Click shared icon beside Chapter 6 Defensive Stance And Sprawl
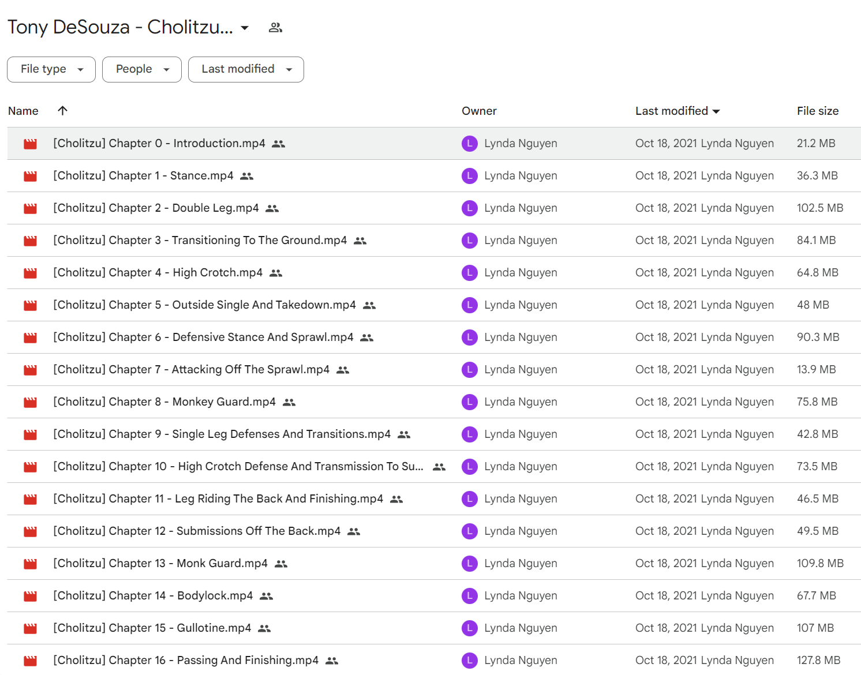Image resolution: width=861 pixels, height=675 pixels. point(367,337)
